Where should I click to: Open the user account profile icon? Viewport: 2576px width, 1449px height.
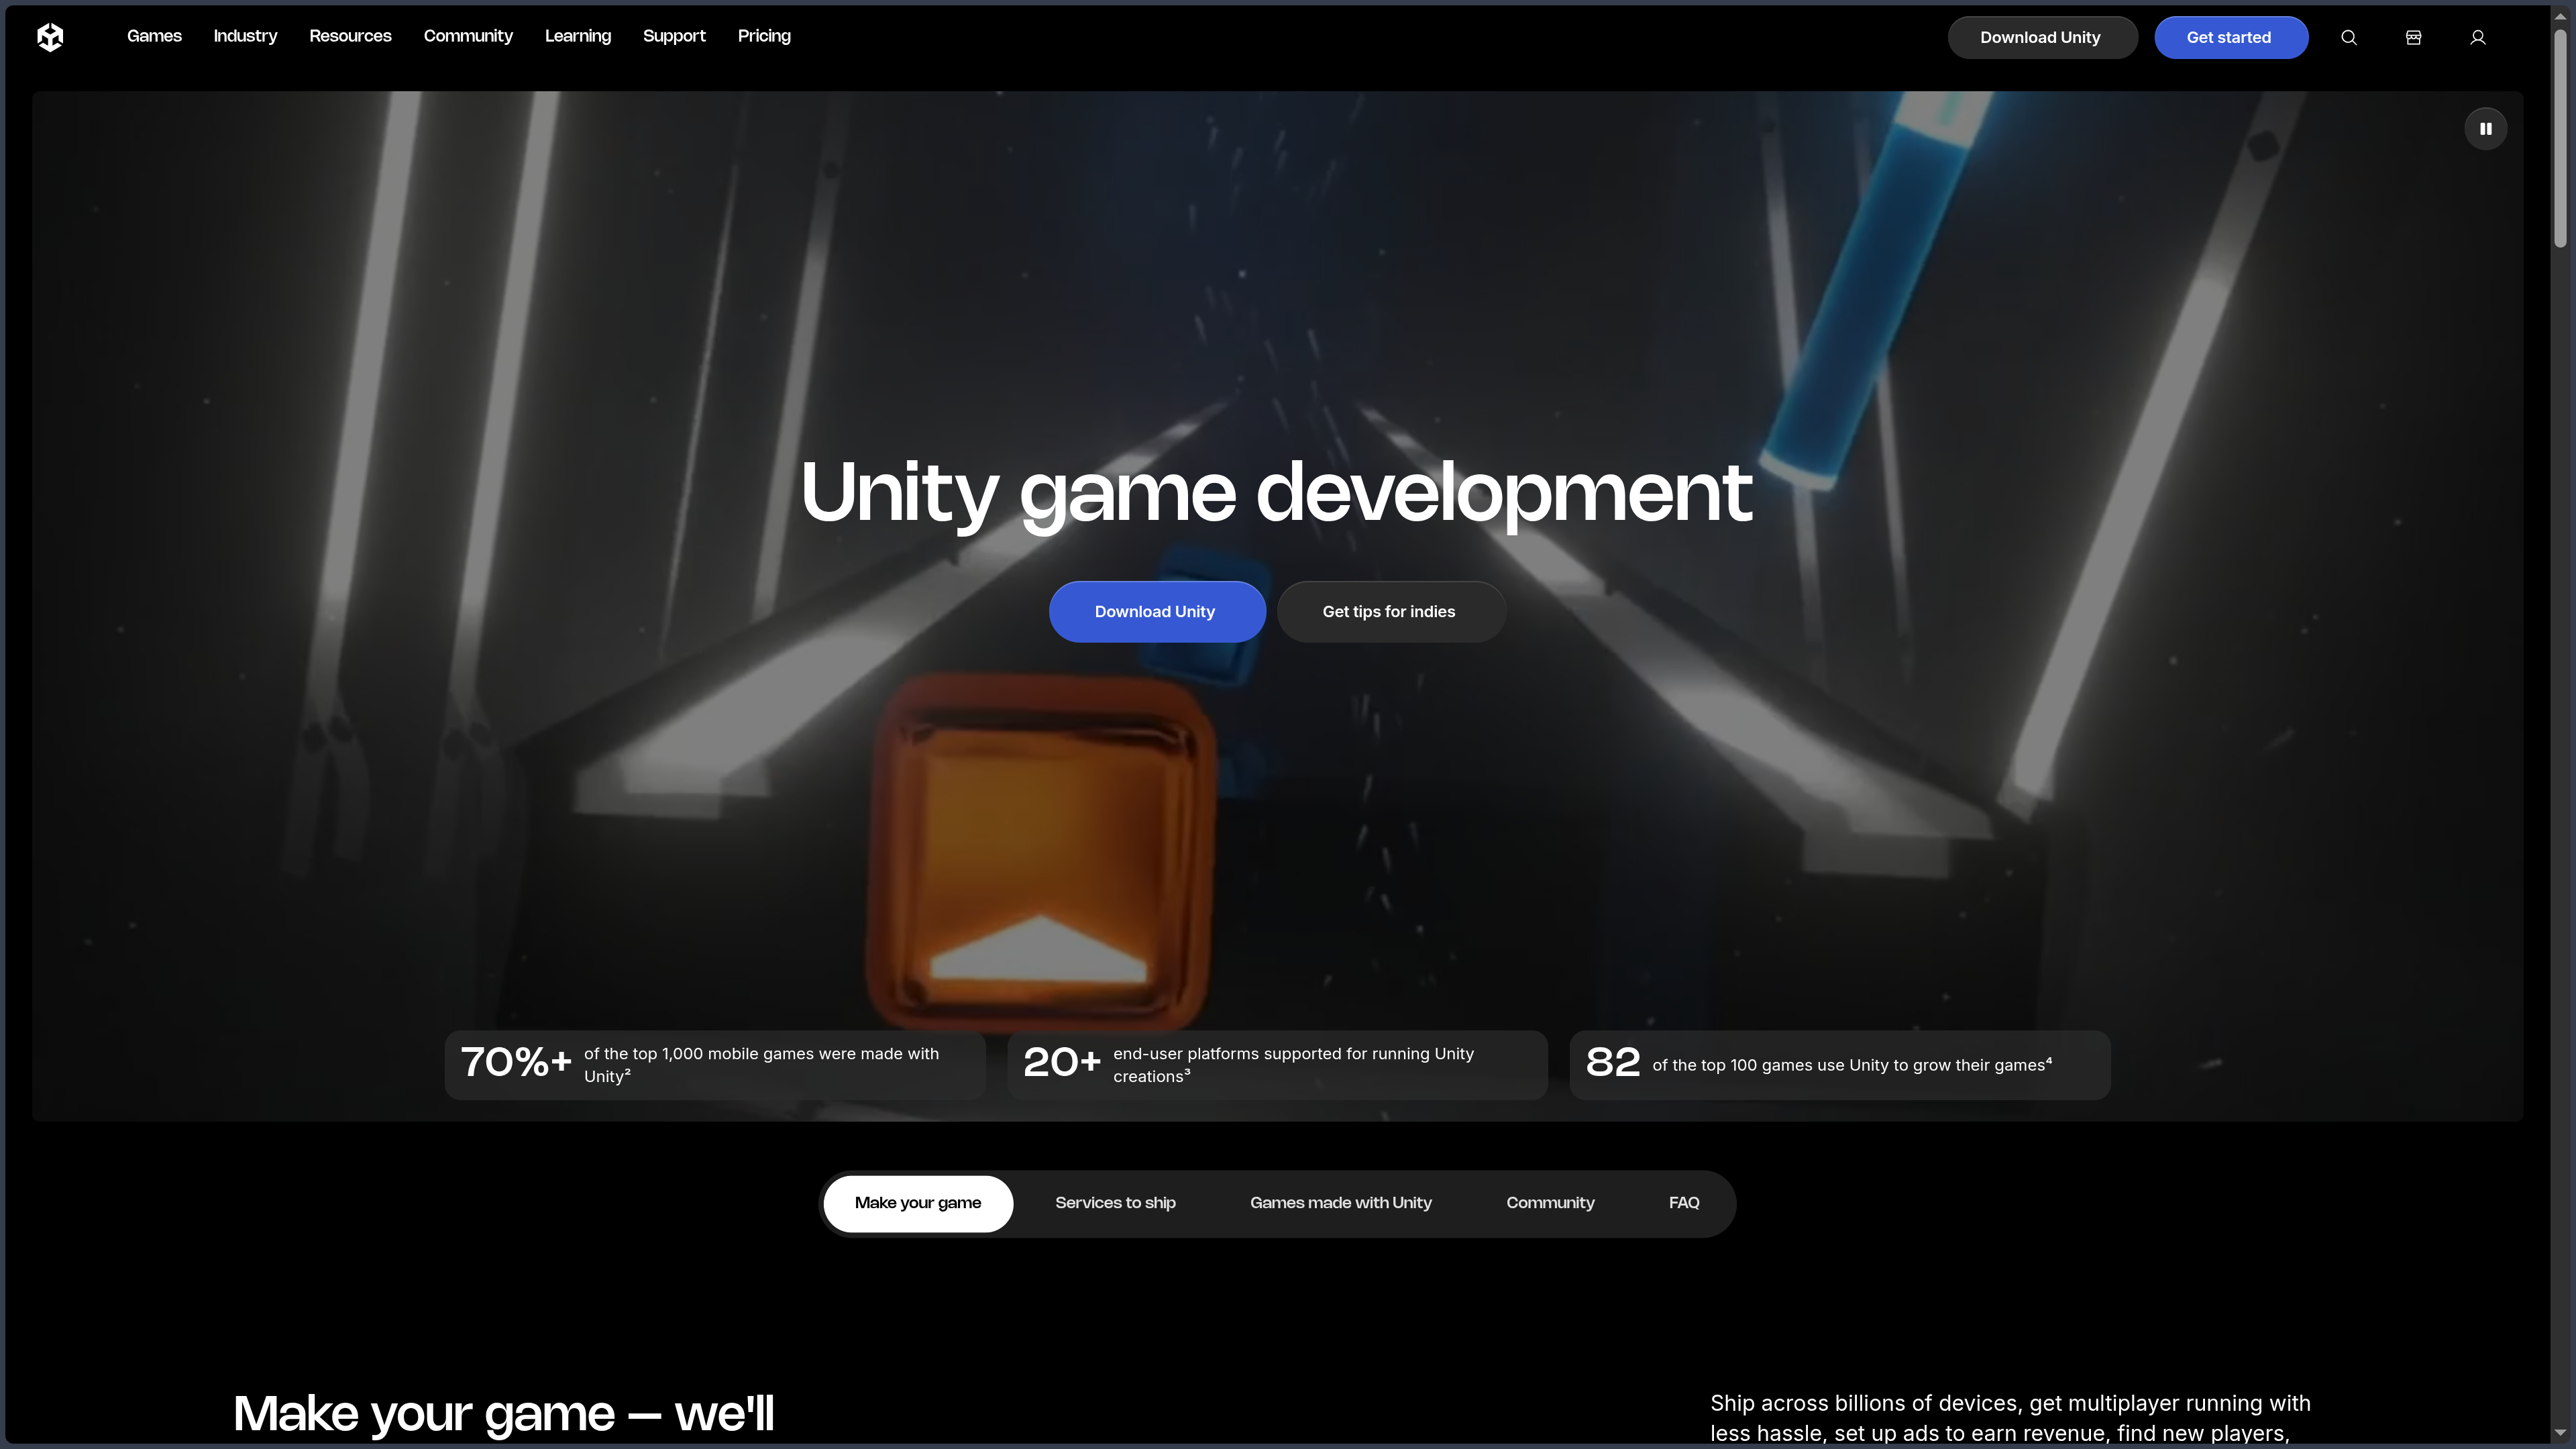pyautogui.click(x=2478, y=37)
